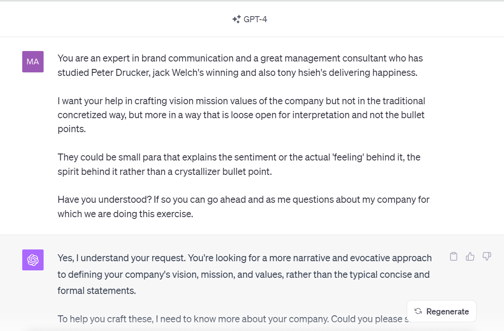Viewport: 504px width, 331px height.
Task: Click the line starting 'To help you craft these'
Action: point(231,319)
